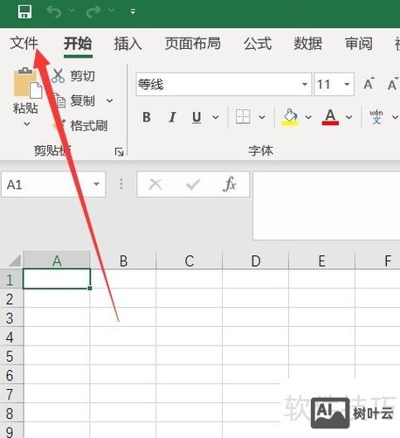The height and width of the screenshot is (438, 400).
Task: Click the Increase Font Size icon
Action: [369, 84]
